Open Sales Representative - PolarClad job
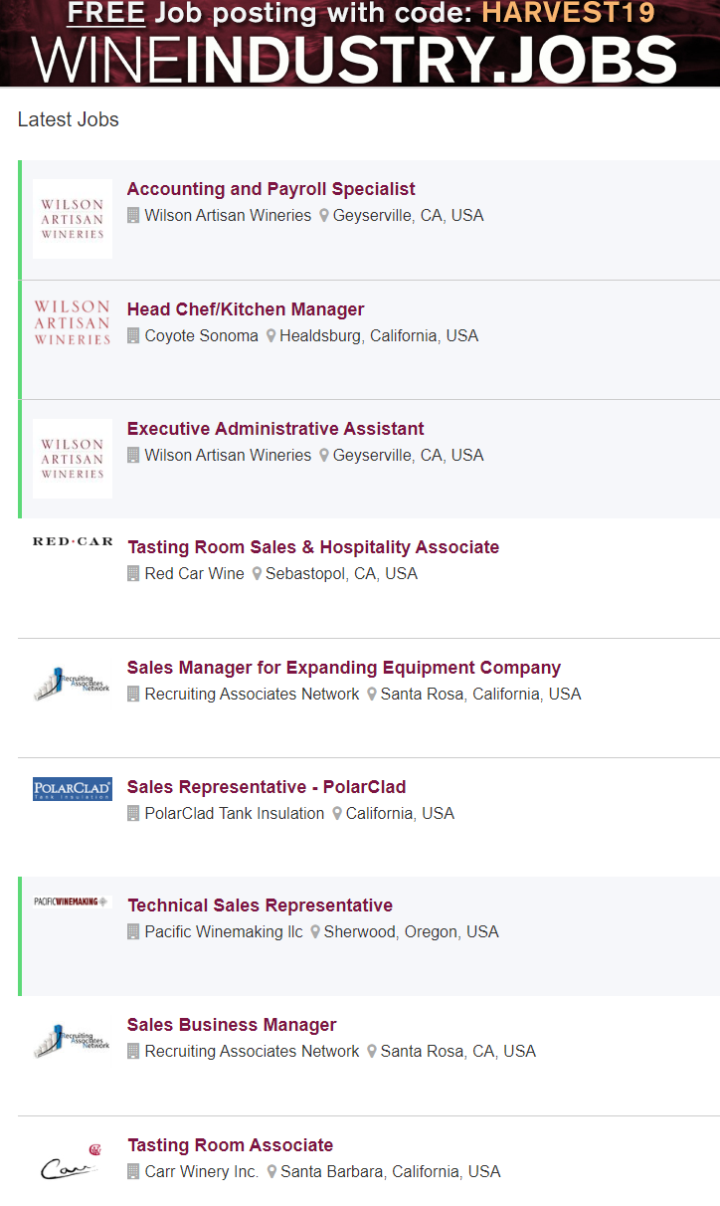 pos(267,787)
